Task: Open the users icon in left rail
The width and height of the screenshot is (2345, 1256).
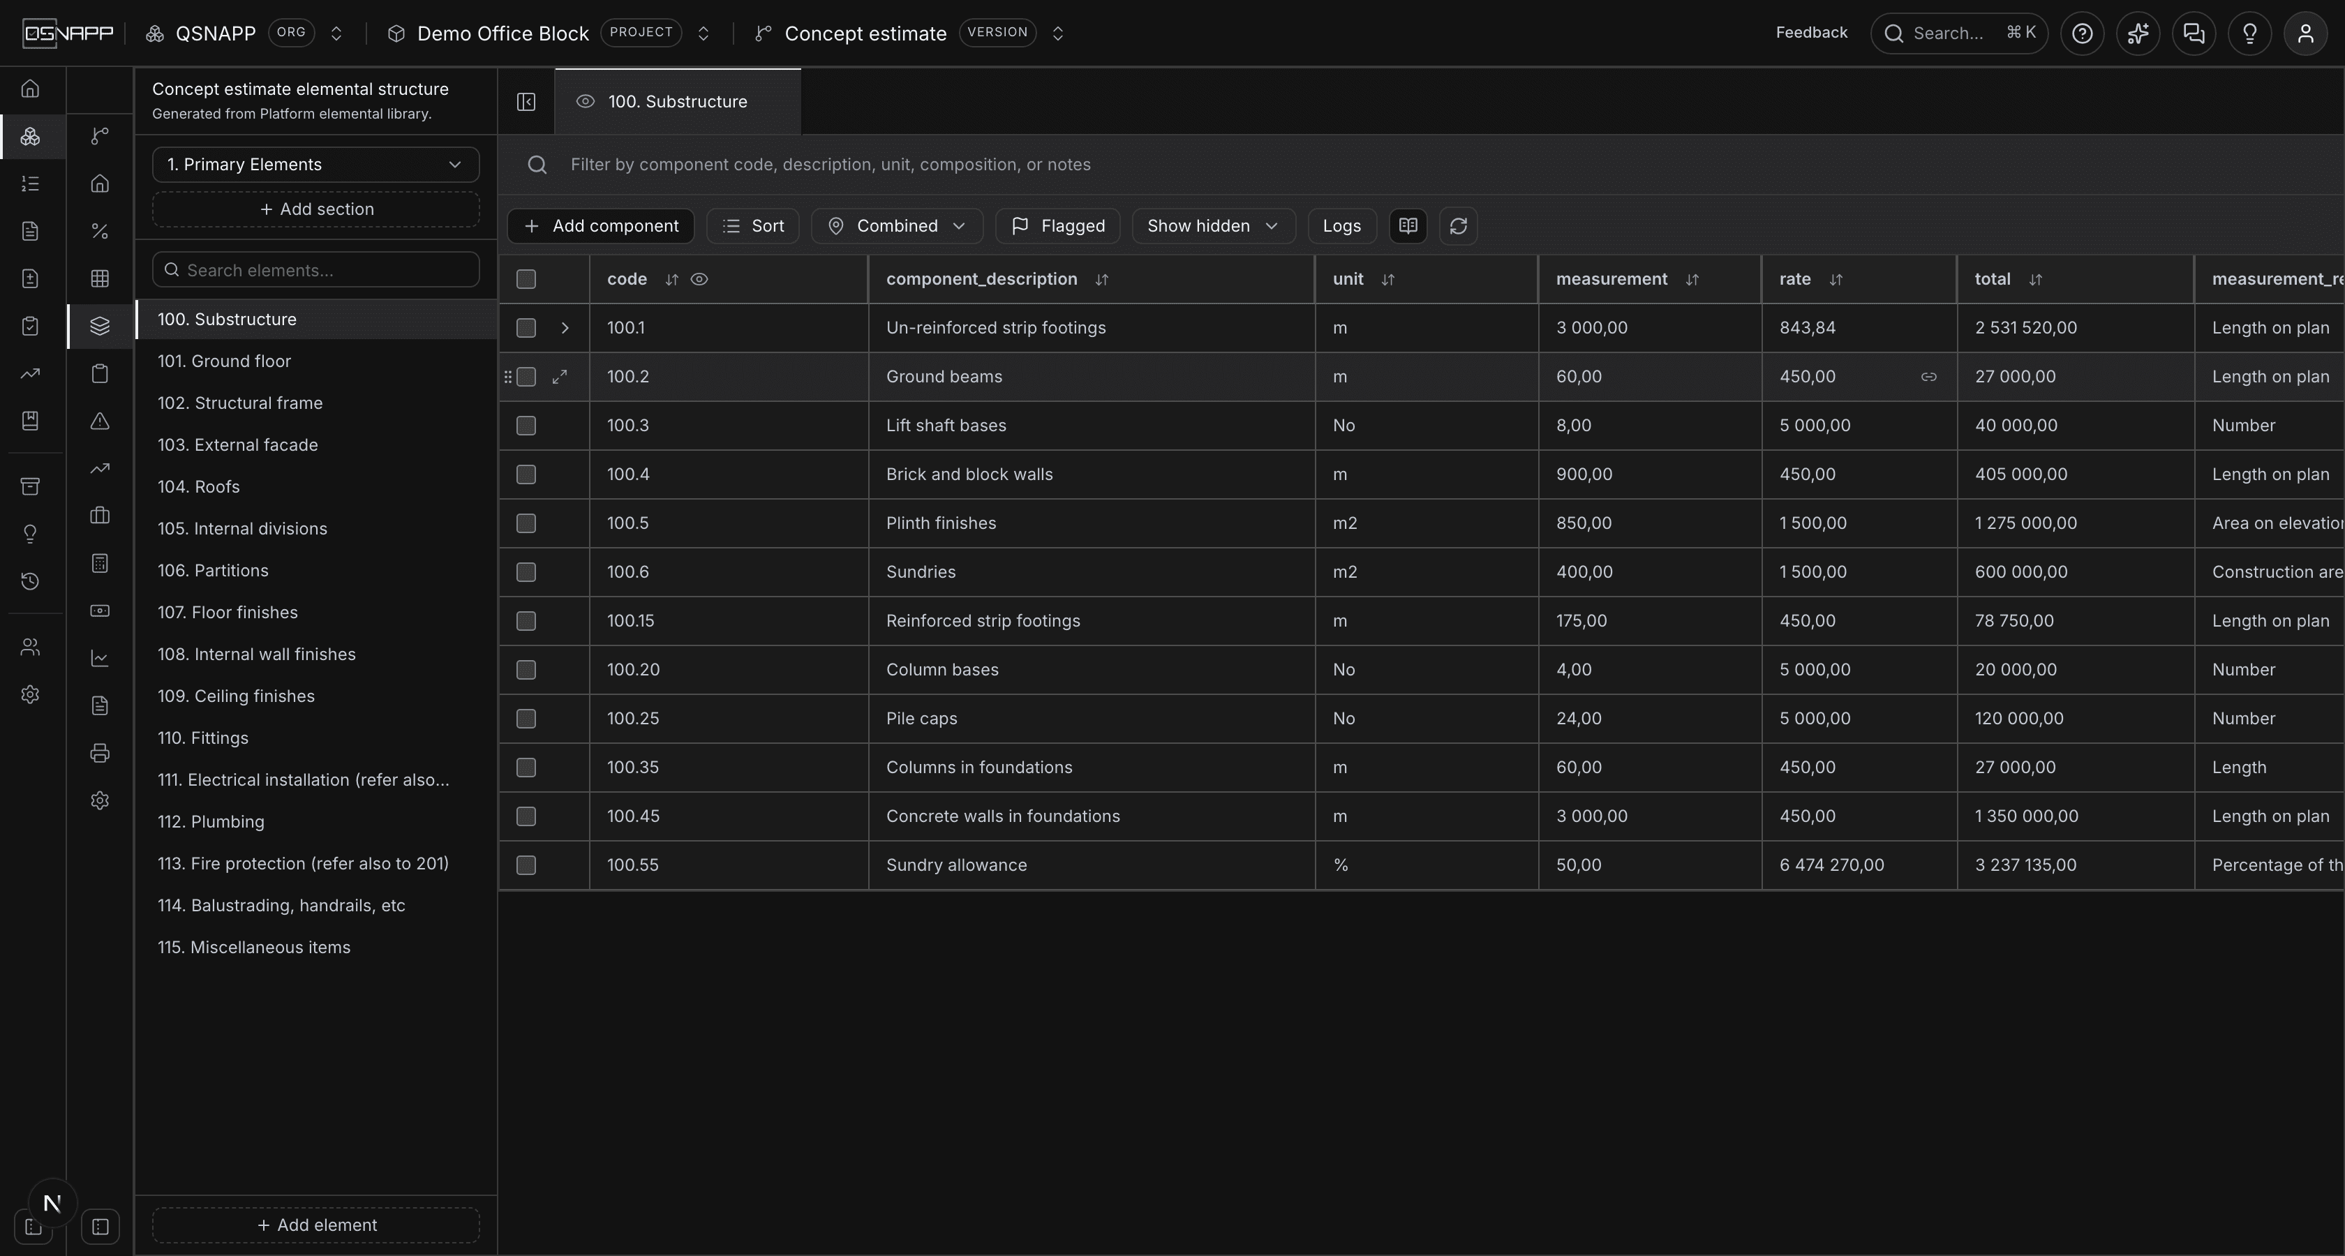Action: coord(30,647)
